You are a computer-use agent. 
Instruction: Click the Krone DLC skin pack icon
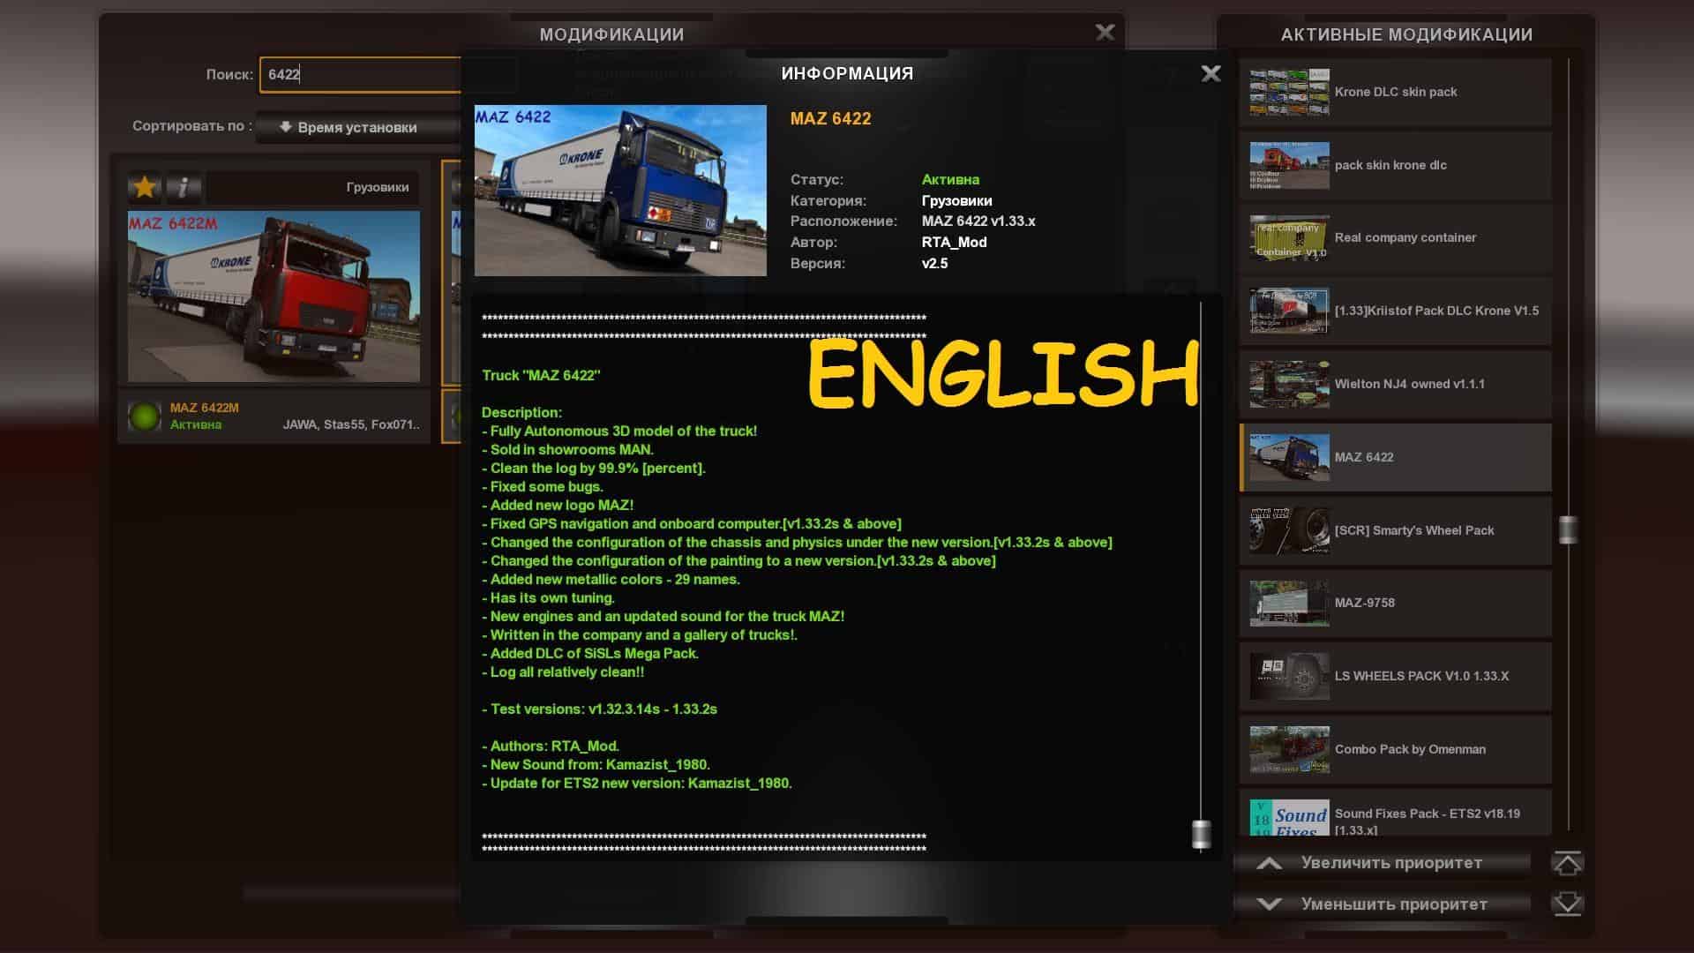pyautogui.click(x=1289, y=92)
